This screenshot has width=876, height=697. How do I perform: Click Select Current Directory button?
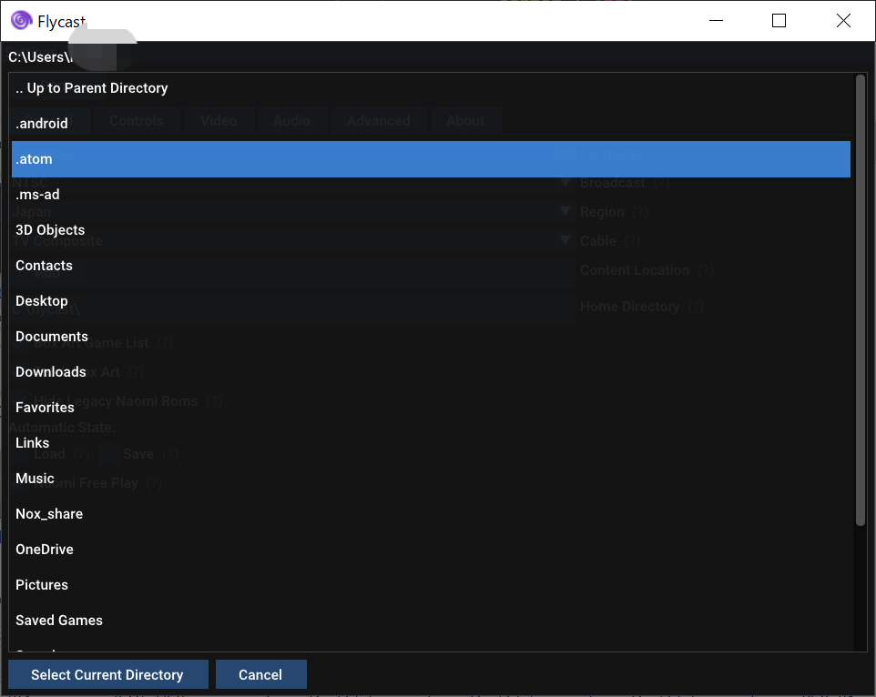pos(107,674)
